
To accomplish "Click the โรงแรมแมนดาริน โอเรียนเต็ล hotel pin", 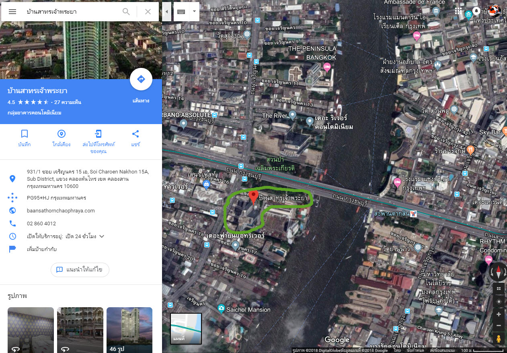I will (x=417, y=36).
